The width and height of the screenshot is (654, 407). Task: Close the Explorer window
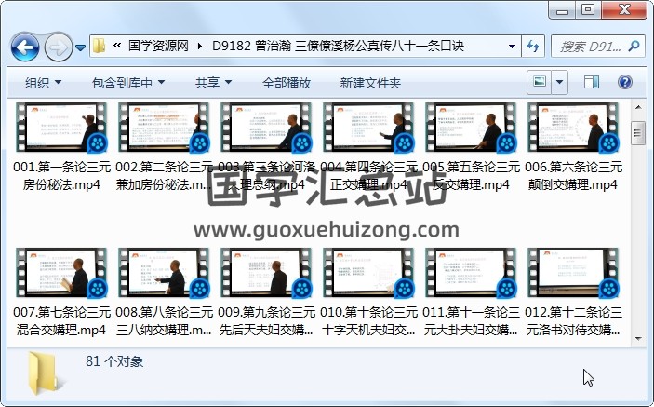[x=624, y=10]
